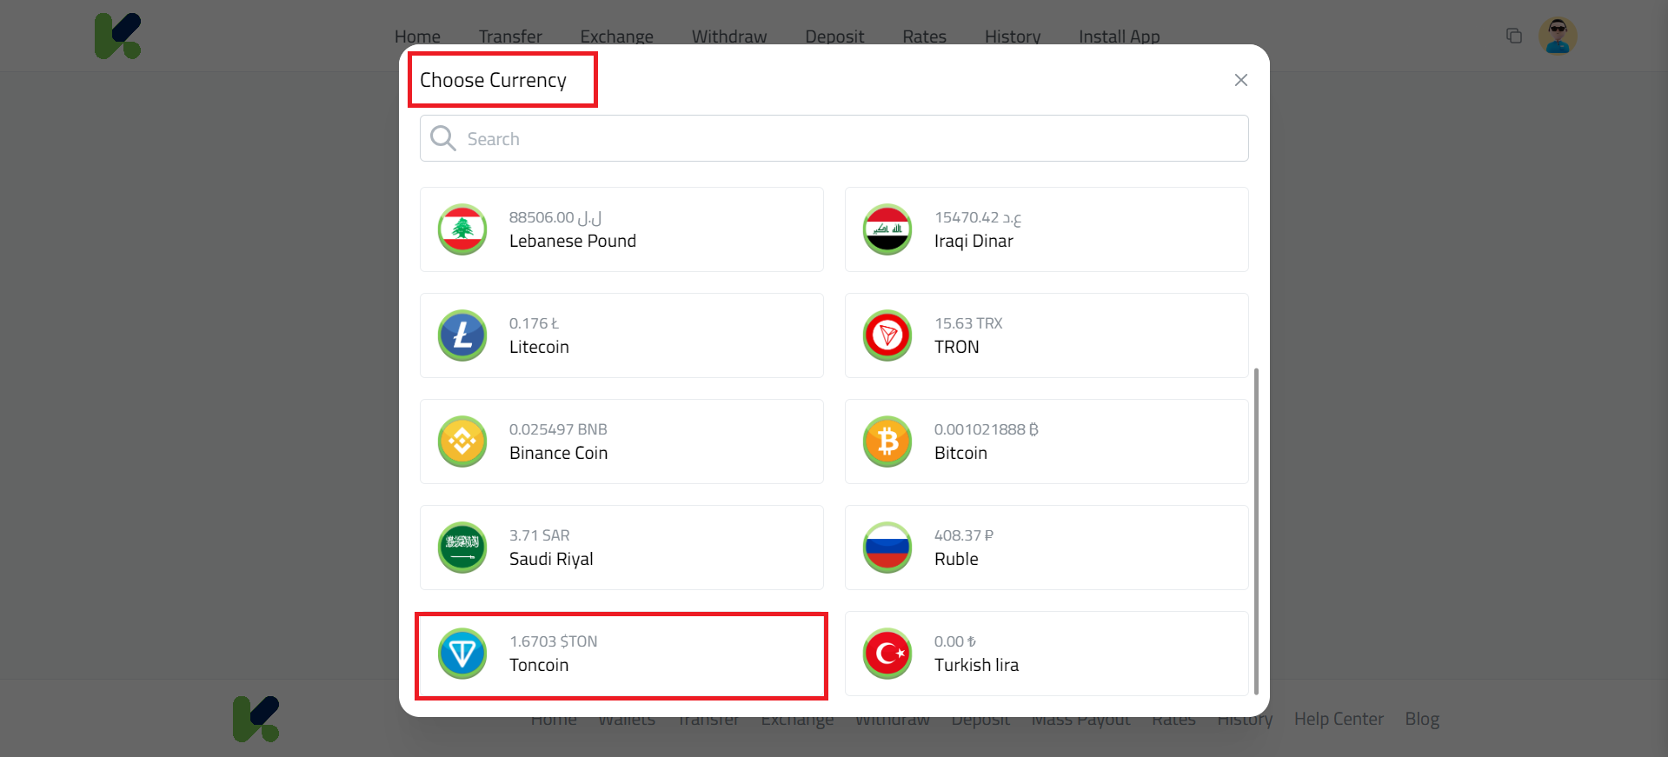
Task: Click the 0.176 Litecoin balance
Action: point(534,323)
